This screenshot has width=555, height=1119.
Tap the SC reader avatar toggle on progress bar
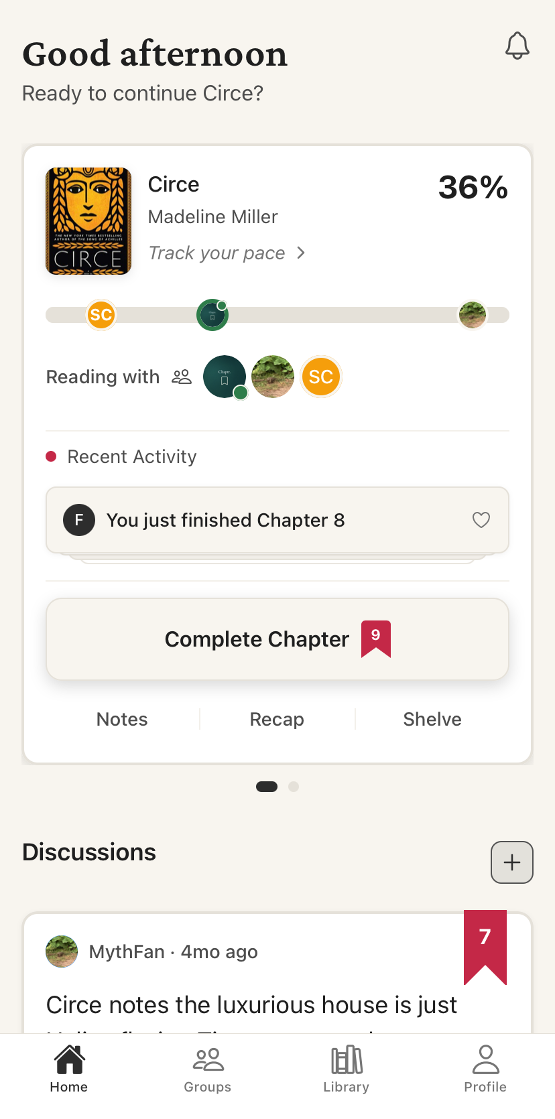[101, 314]
